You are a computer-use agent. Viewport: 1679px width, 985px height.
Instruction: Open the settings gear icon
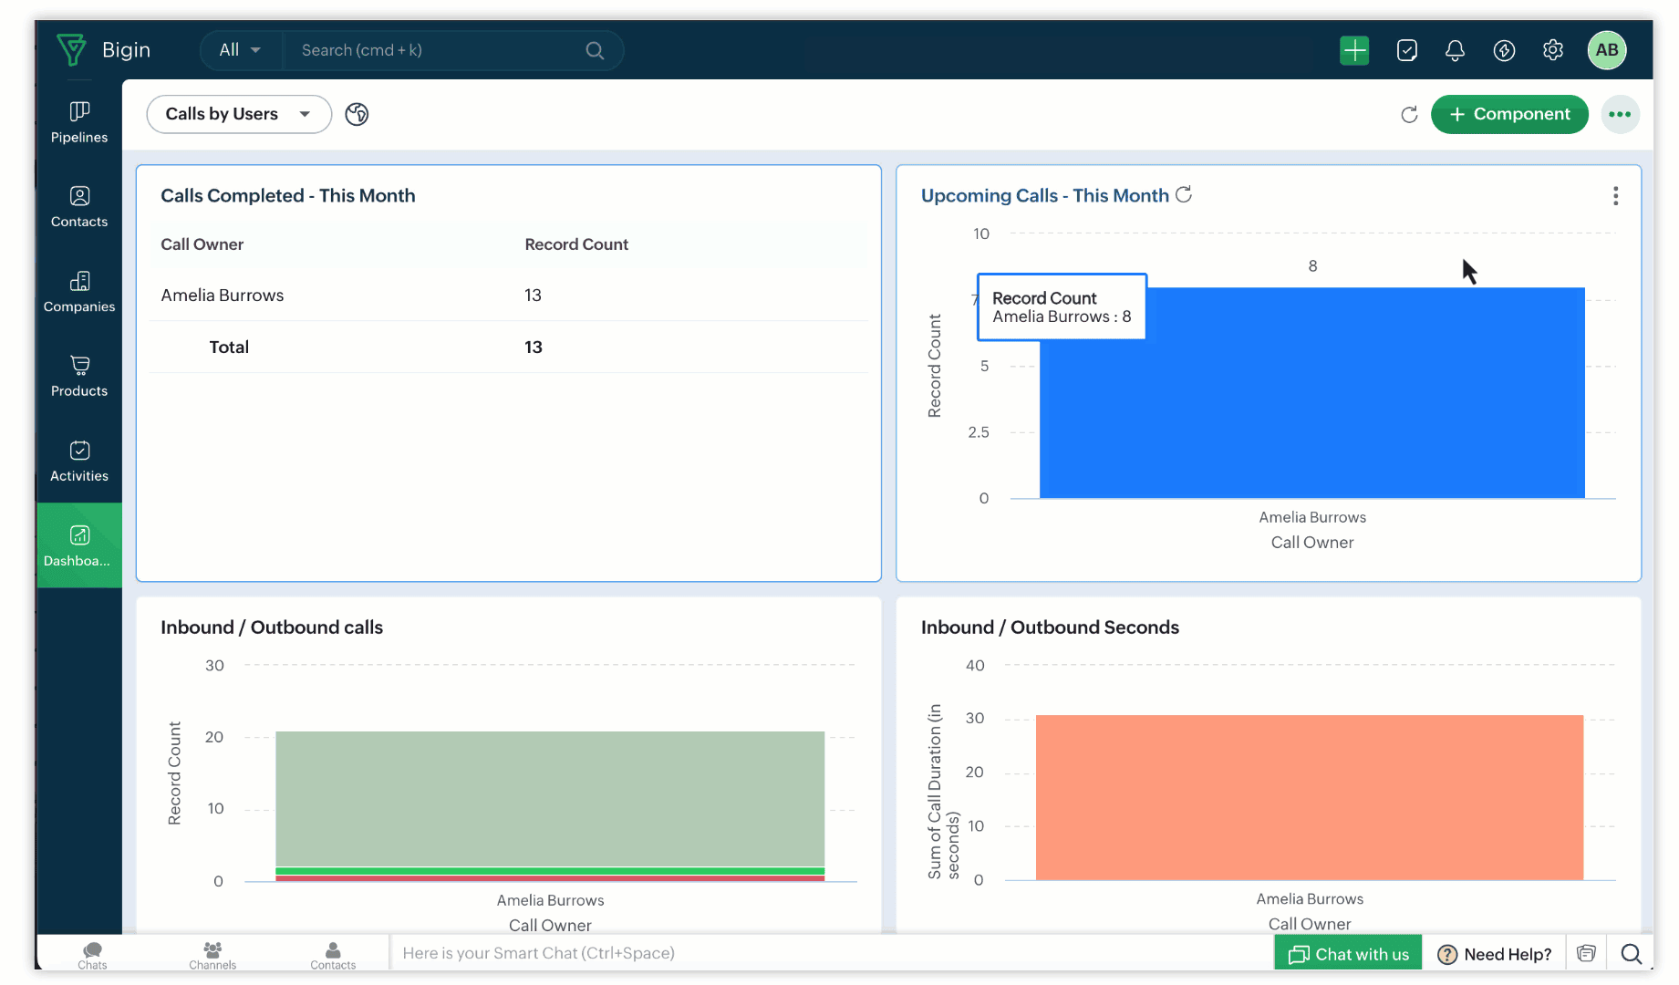tap(1552, 50)
